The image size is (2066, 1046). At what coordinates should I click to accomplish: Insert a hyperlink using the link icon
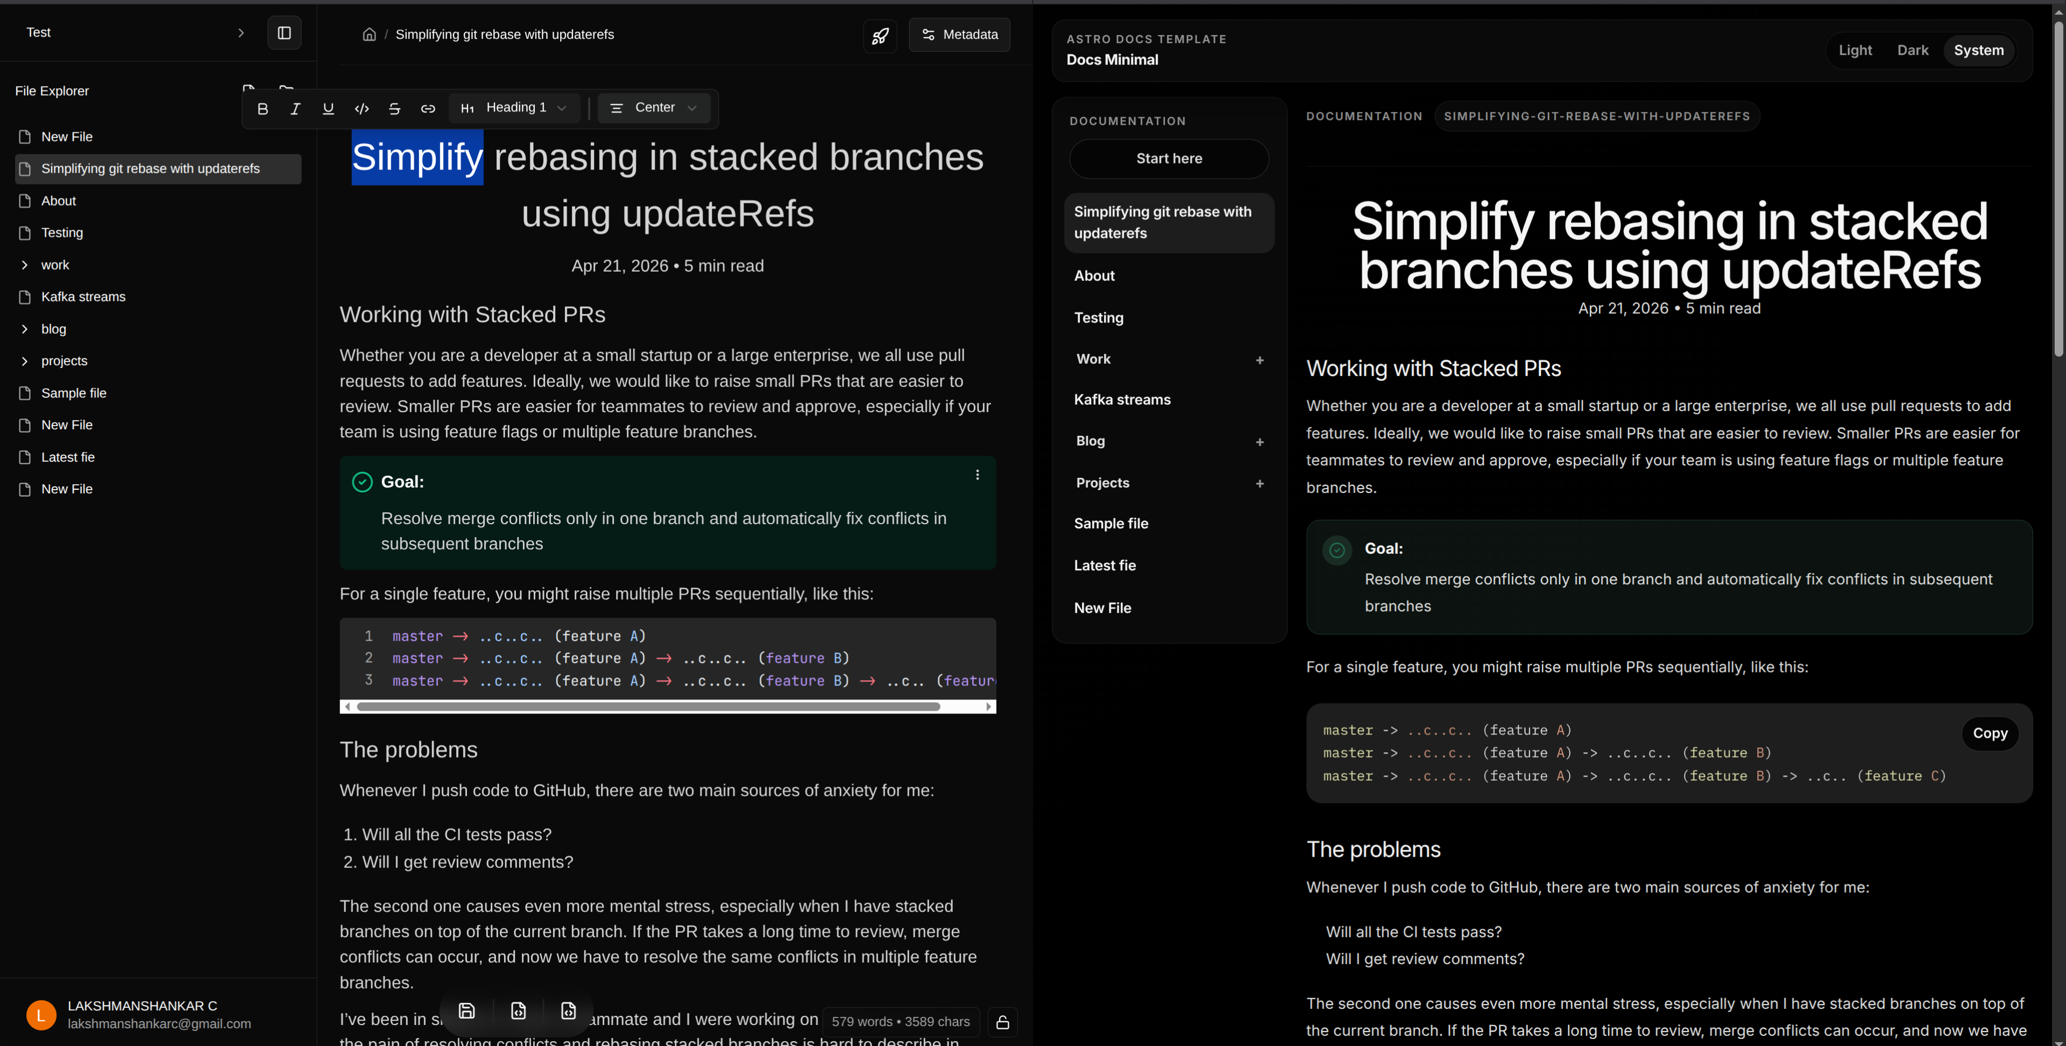click(x=428, y=108)
